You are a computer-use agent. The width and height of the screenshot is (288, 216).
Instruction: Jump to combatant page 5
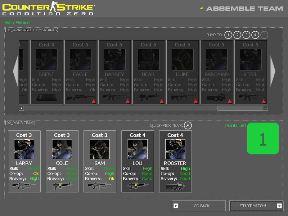coord(264,35)
